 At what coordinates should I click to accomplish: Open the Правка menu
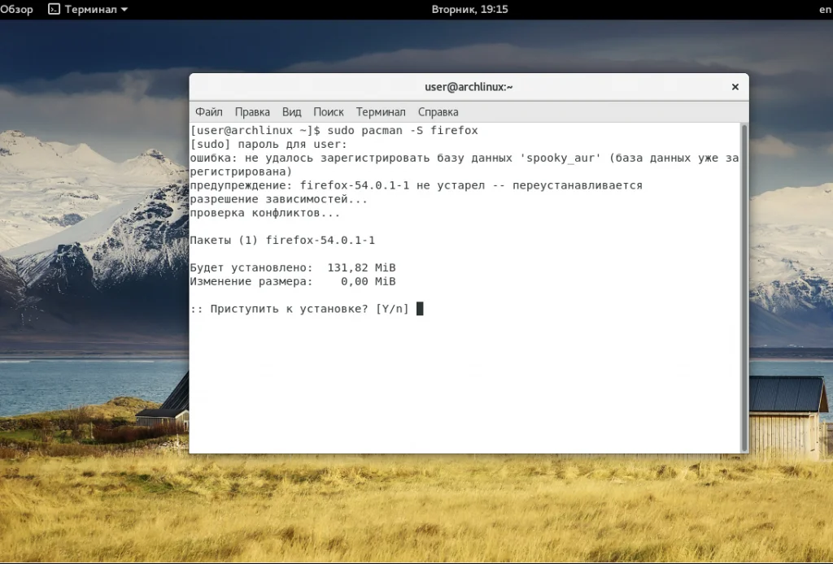(252, 112)
